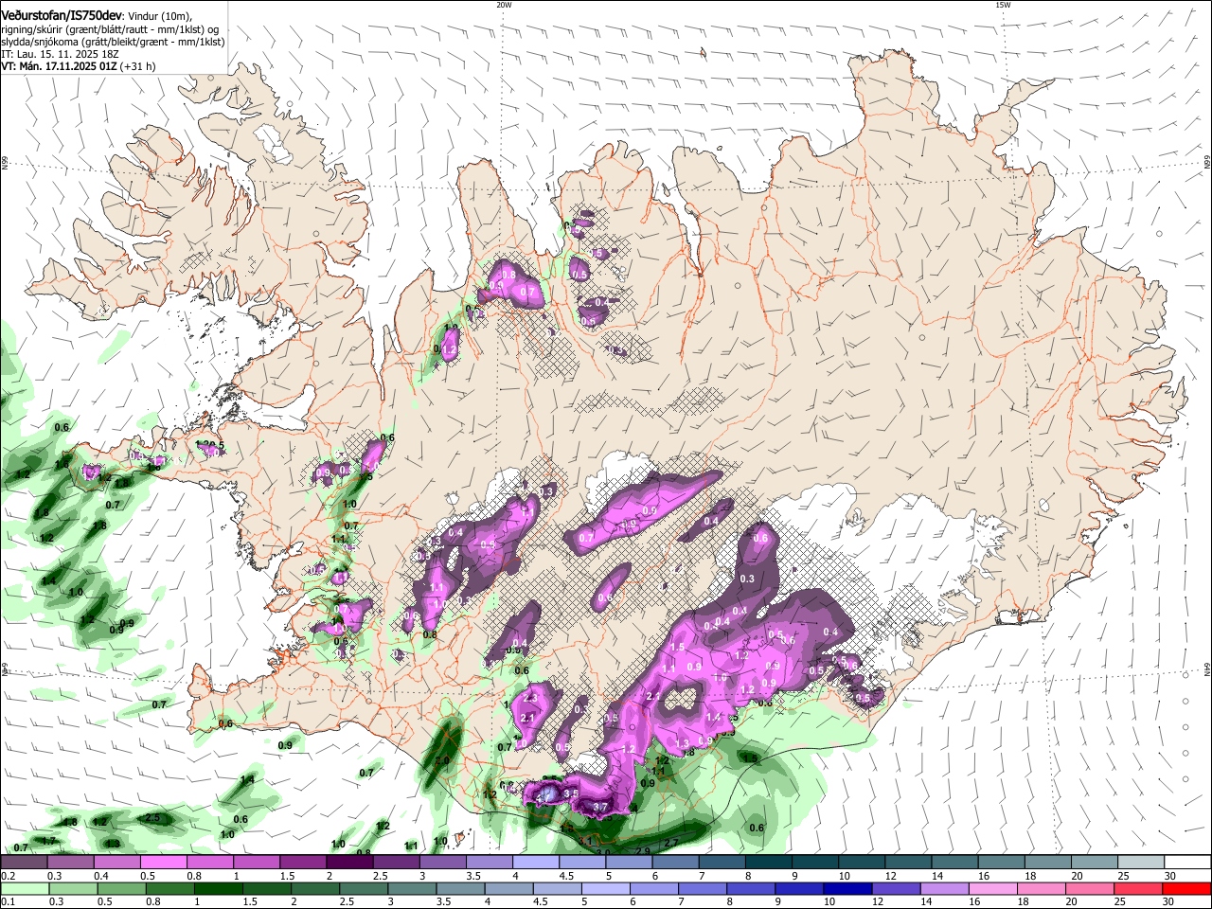1212x909 pixels.
Task: Click the 'slydda/snjókoma' legend description line
Action: [x=113, y=42]
